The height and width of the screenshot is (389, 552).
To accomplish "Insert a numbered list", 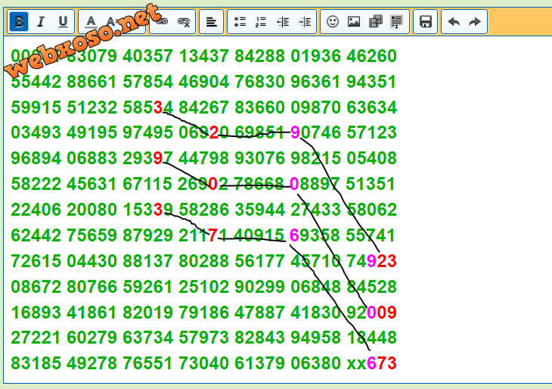I will pyautogui.click(x=262, y=22).
